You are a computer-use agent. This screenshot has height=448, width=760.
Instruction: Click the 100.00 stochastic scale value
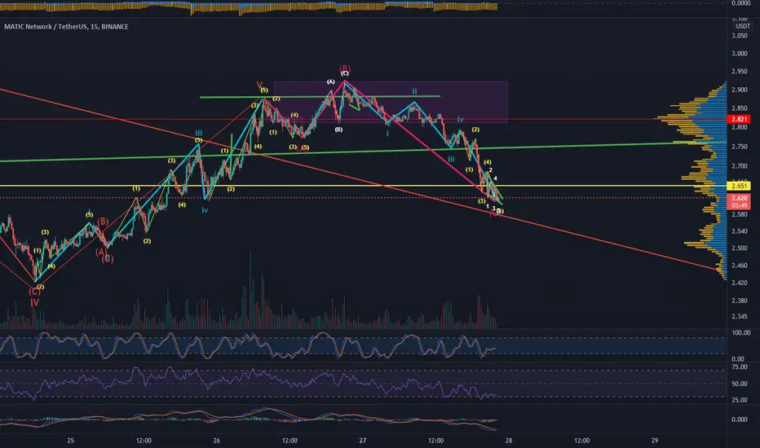tap(740, 333)
